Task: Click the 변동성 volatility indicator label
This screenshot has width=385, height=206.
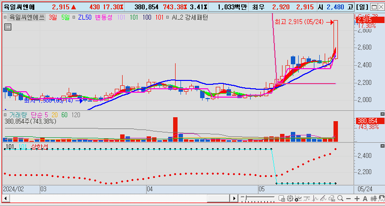Action: [x=103, y=17]
